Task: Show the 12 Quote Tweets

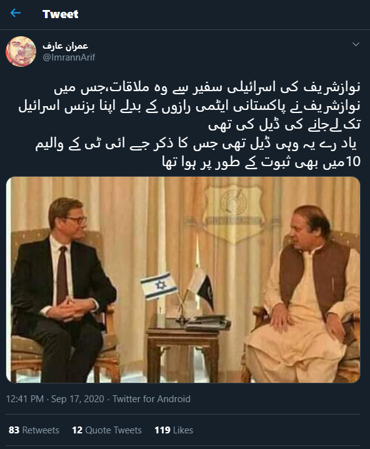Action: (107, 430)
